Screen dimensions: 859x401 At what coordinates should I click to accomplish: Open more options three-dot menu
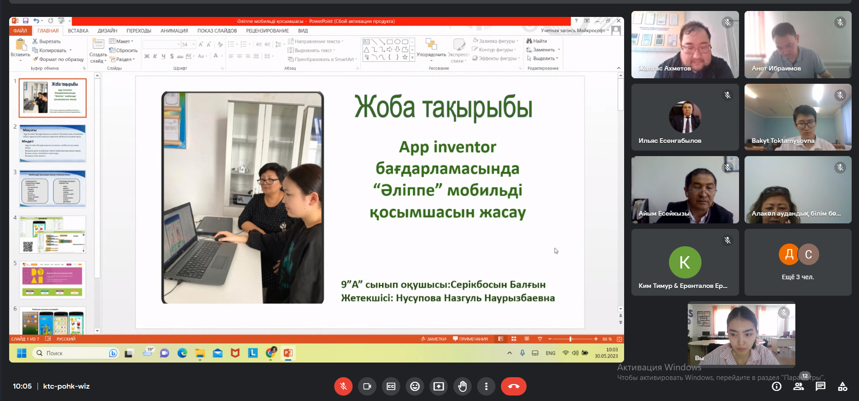486,386
